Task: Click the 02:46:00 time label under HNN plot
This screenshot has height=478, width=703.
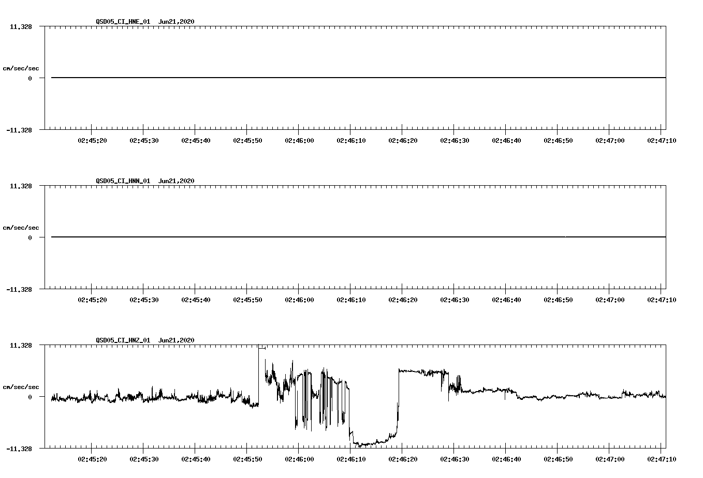Action: pos(299,300)
